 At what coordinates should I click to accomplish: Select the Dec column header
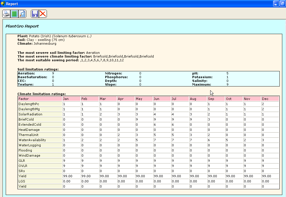[x=270, y=99]
